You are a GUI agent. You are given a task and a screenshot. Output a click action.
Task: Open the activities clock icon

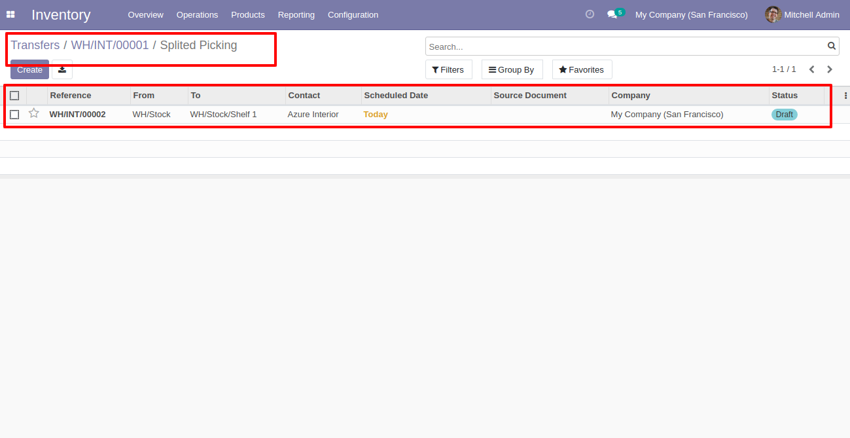590,14
